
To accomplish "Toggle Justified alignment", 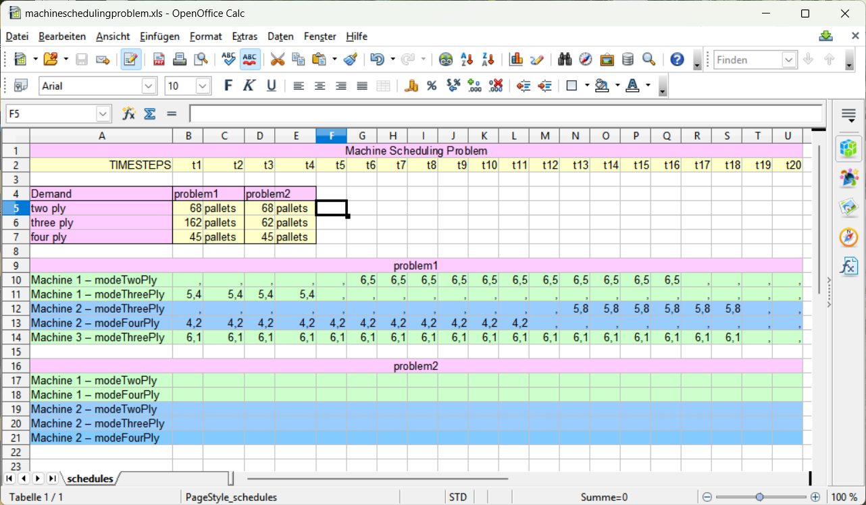I will pyautogui.click(x=361, y=86).
